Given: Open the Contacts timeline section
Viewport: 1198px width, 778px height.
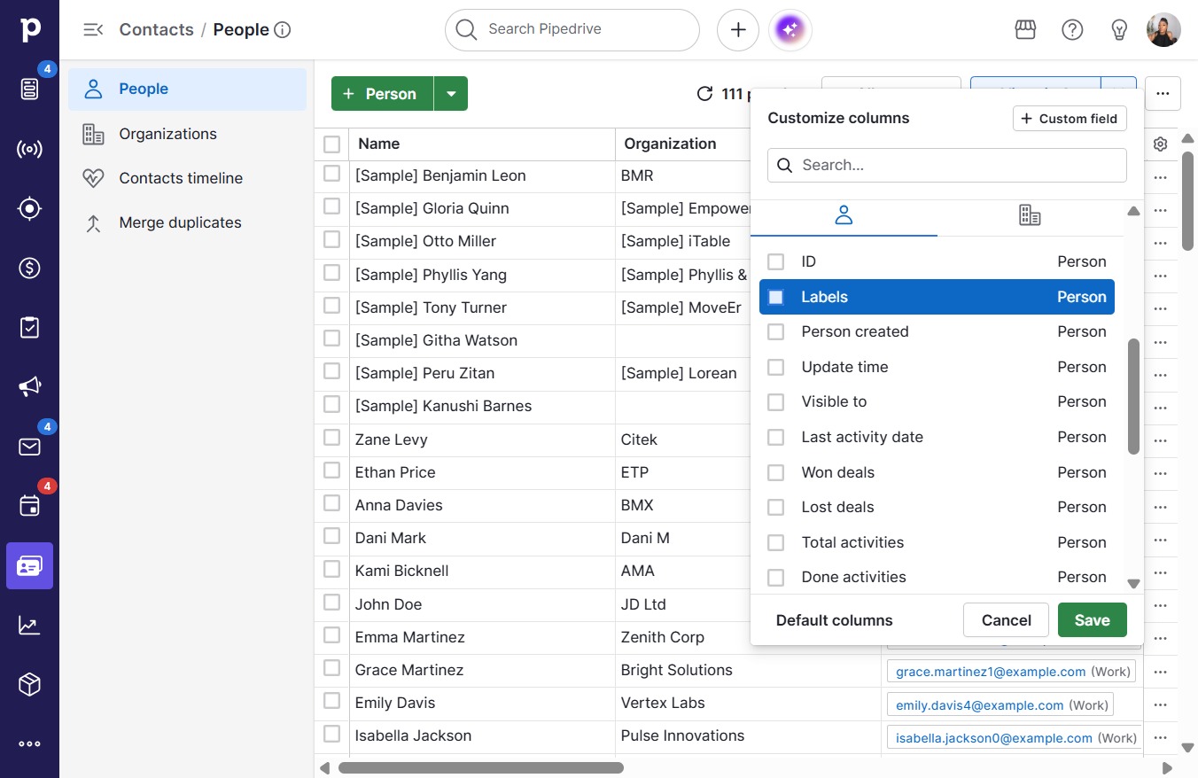Looking at the screenshot, I should 187,178.
